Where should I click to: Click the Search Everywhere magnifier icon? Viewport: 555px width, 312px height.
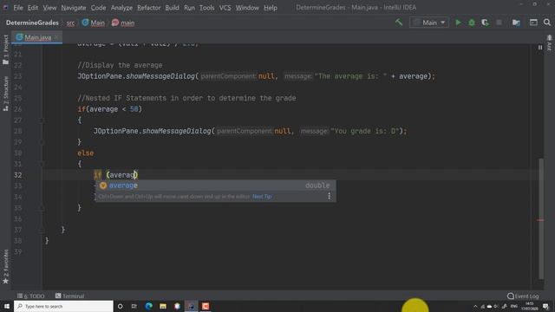[x=547, y=23]
